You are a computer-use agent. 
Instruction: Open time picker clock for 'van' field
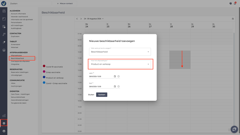pyautogui.click(x=119, y=76)
